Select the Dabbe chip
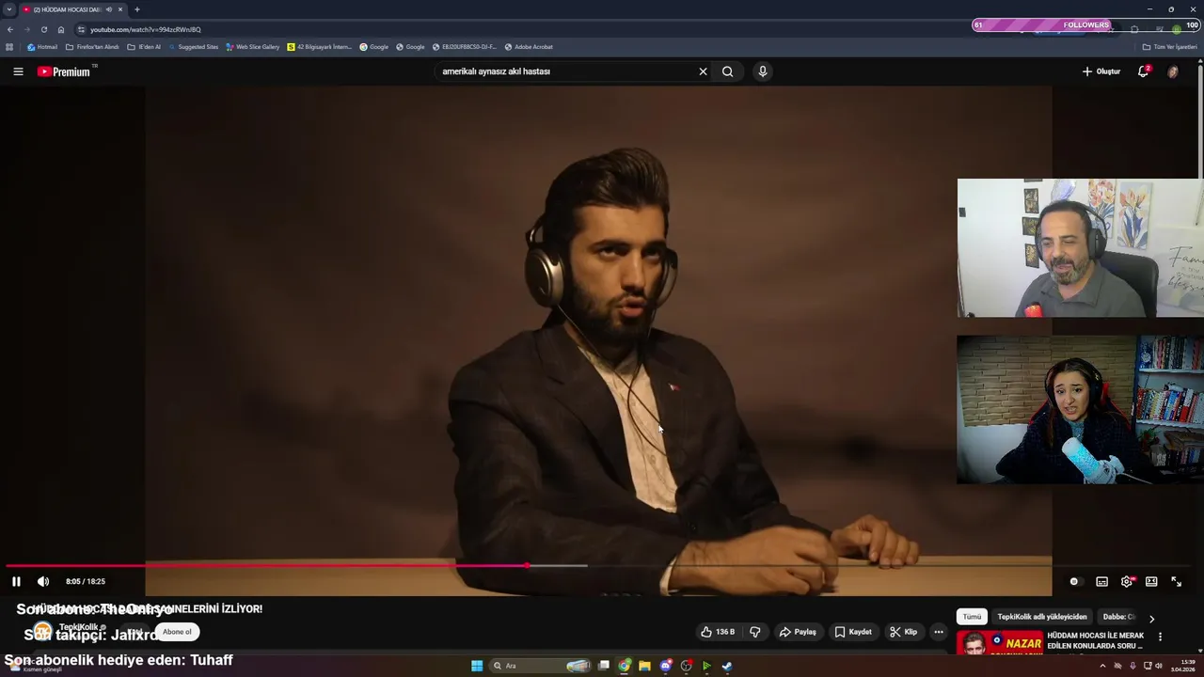This screenshot has width=1204, height=677. pos(1119,617)
